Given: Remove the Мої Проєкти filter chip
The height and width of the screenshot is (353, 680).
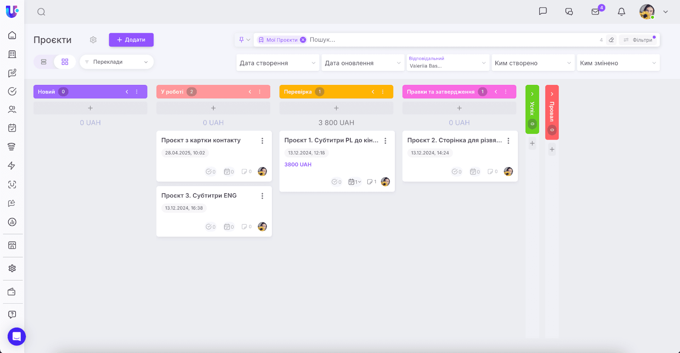Looking at the screenshot, I should (x=303, y=40).
